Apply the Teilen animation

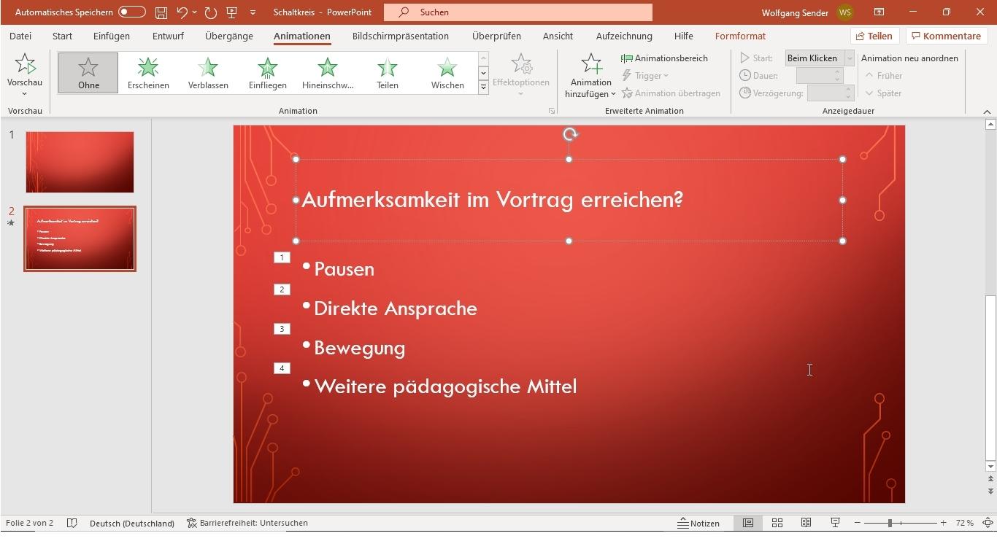tap(388, 73)
